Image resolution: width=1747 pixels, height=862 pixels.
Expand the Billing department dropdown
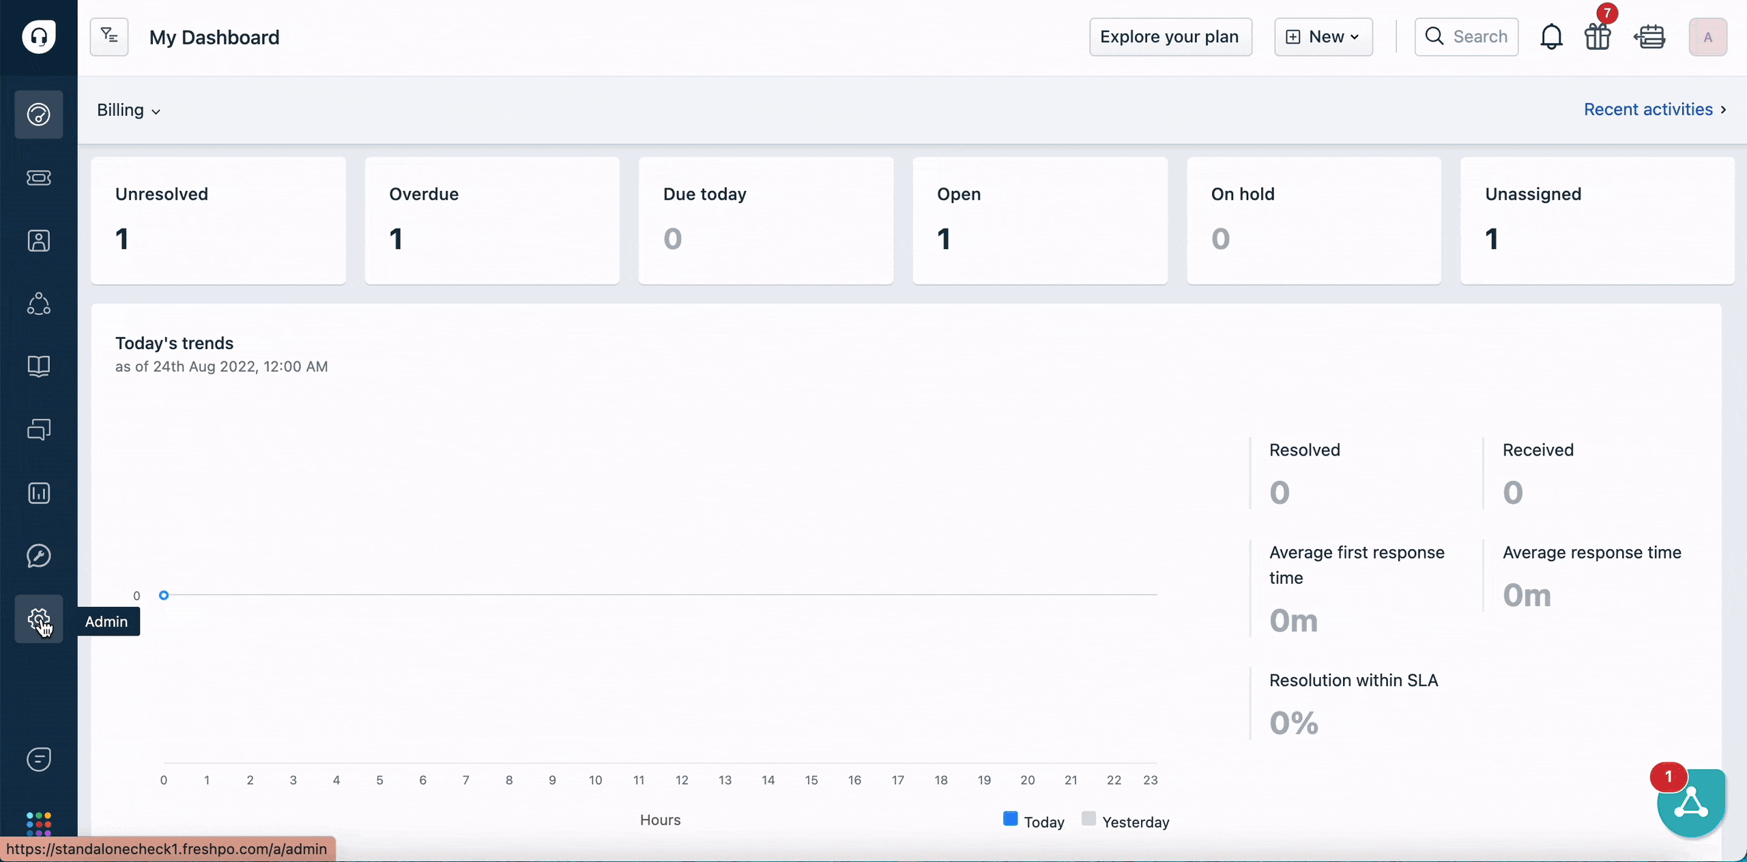point(126,109)
